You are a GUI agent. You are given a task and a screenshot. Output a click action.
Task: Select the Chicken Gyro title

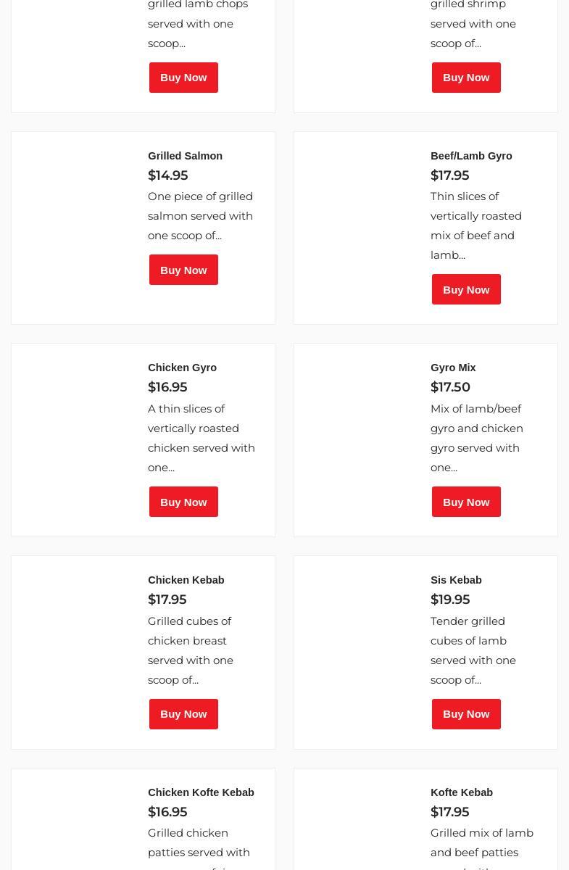(182, 368)
